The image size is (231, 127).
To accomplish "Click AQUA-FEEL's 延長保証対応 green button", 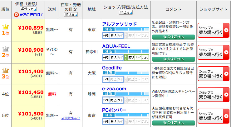I will click(x=173, y=59).
